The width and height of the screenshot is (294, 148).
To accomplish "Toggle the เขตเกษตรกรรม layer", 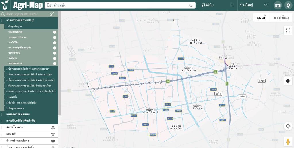I will coord(55,64).
